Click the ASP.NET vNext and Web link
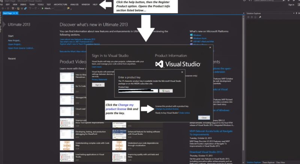Screen dimensions: 300x164 click(x=203, y=42)
